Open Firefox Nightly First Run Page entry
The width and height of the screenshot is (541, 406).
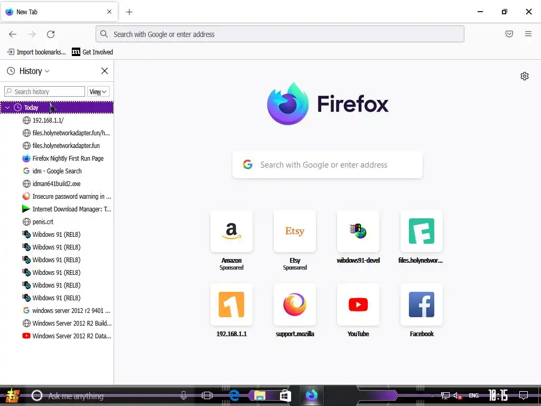tap(57, 159)
